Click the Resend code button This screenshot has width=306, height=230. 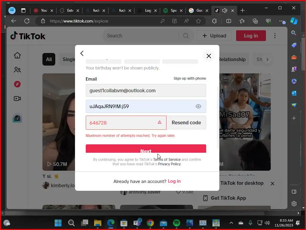(x=186, y=122)
